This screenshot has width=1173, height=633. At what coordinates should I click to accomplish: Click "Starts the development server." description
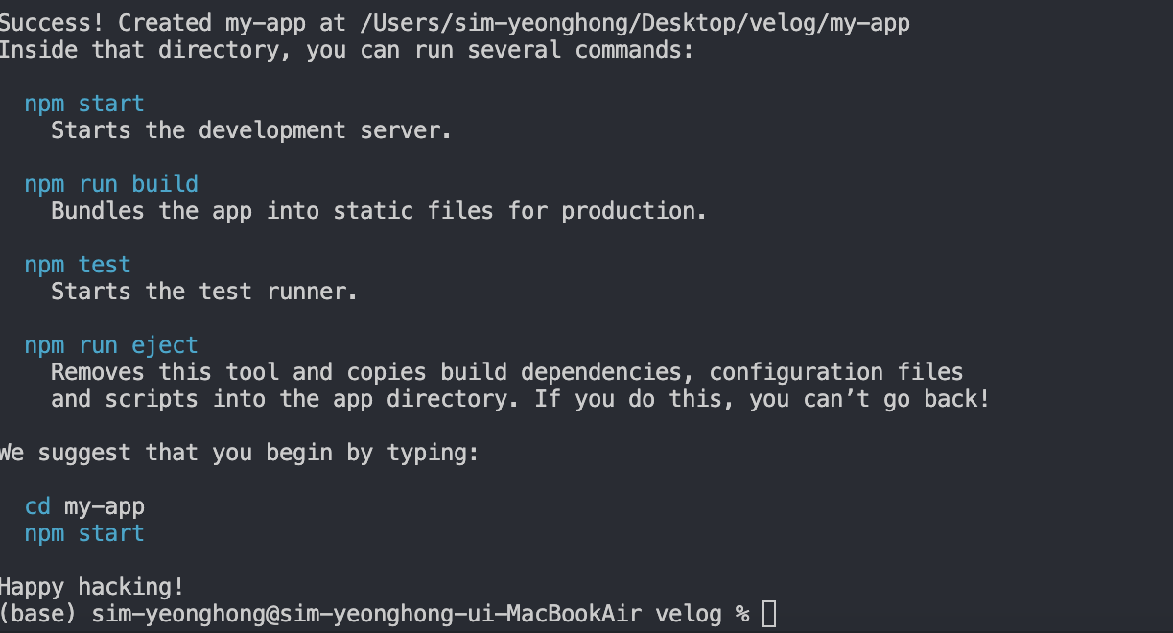tap(251, 130)
